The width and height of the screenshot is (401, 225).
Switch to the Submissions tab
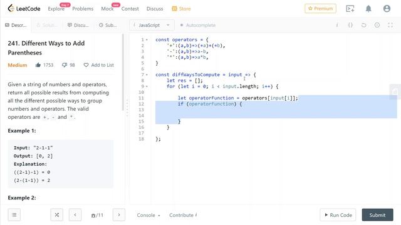(108, 25)
